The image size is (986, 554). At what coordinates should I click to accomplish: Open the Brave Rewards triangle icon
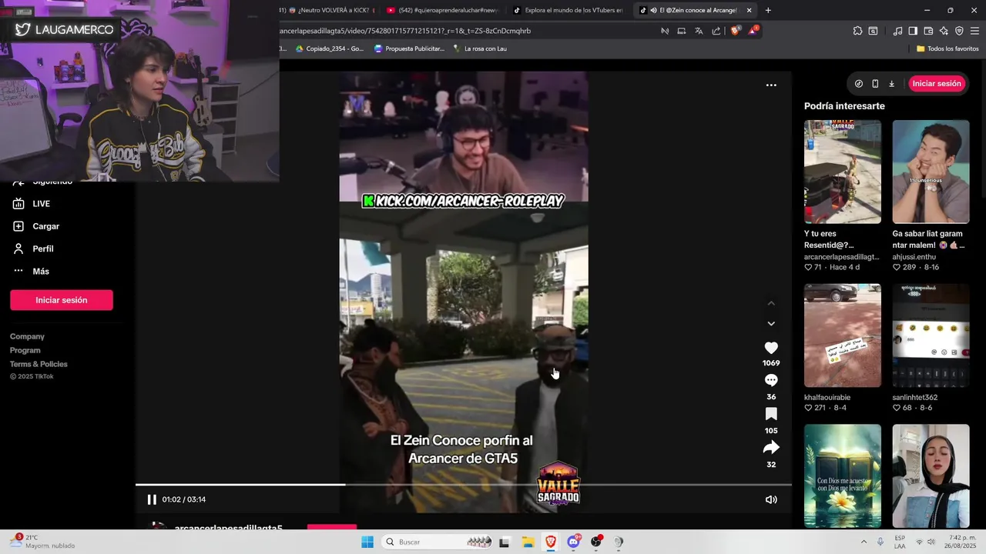pos(753,31)
